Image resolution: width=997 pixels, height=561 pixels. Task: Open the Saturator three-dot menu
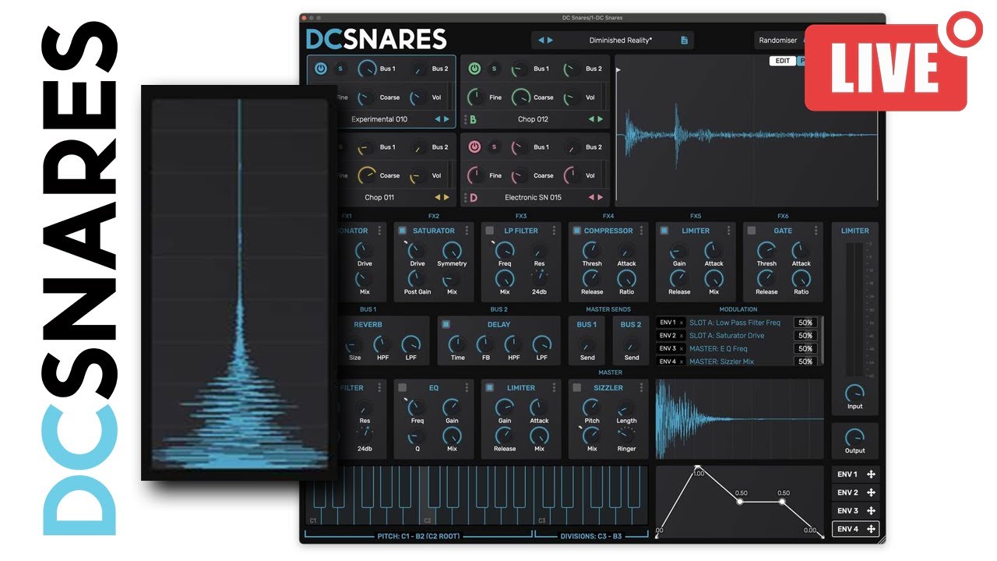[x=467, y=231]
